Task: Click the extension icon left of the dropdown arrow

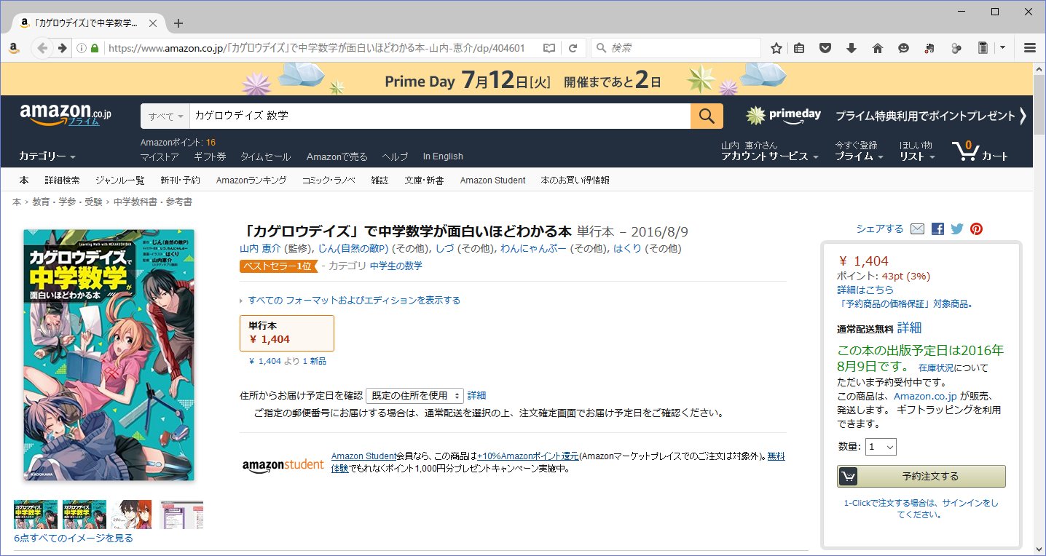Action: pos(983,48)
